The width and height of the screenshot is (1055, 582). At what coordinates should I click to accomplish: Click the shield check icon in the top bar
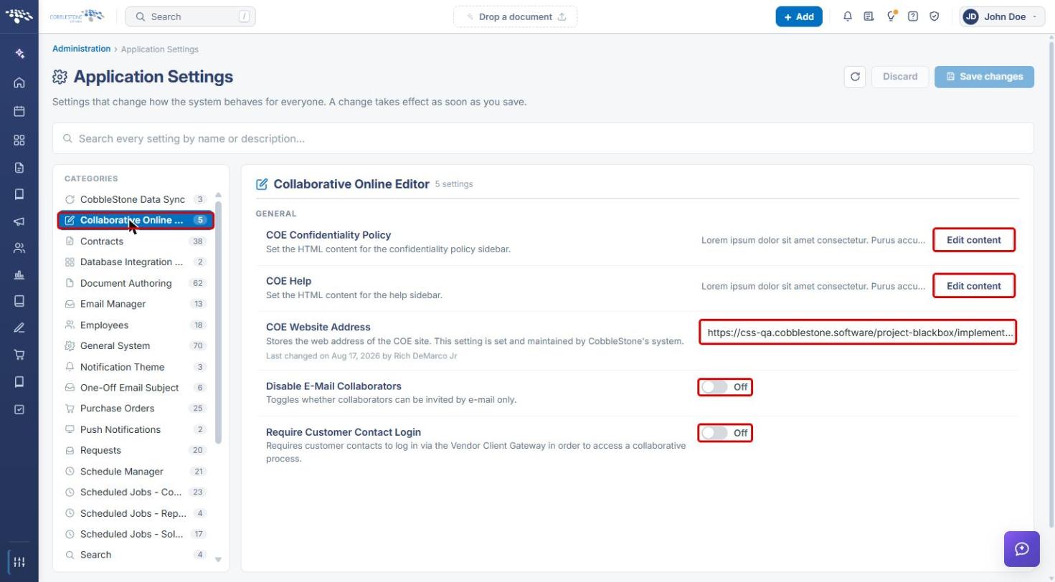click(935, 16)
